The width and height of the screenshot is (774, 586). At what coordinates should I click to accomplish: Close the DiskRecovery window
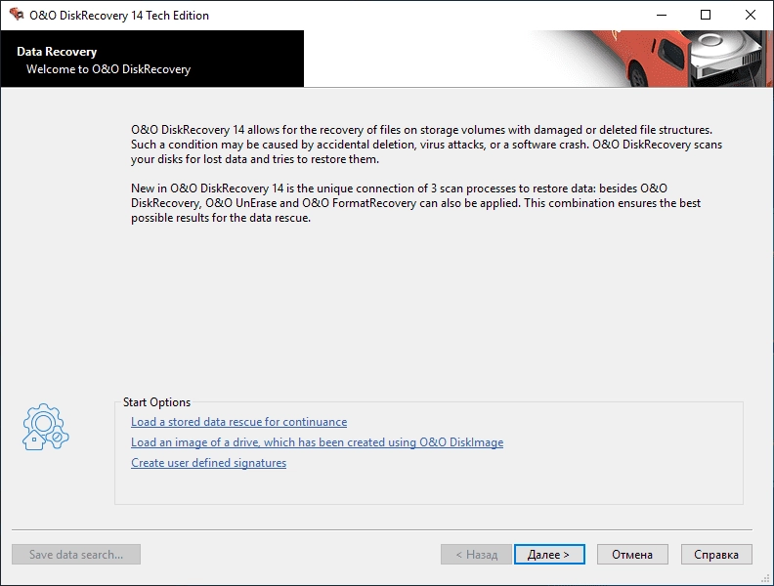click(x=751, y=15)
